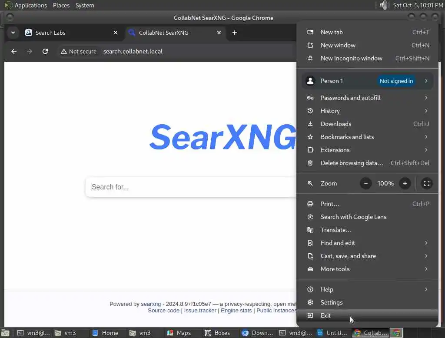Click the Translate icon
445x338 pixels.
pyautogui.click(x=310, y=230)
